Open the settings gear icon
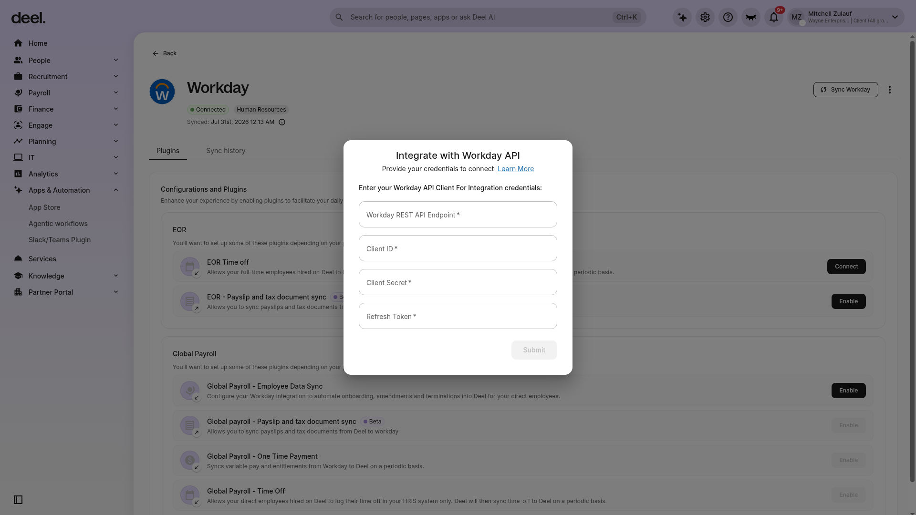This screenshot has width=916, height=515. pyautogui.click(x=705, y=17)
